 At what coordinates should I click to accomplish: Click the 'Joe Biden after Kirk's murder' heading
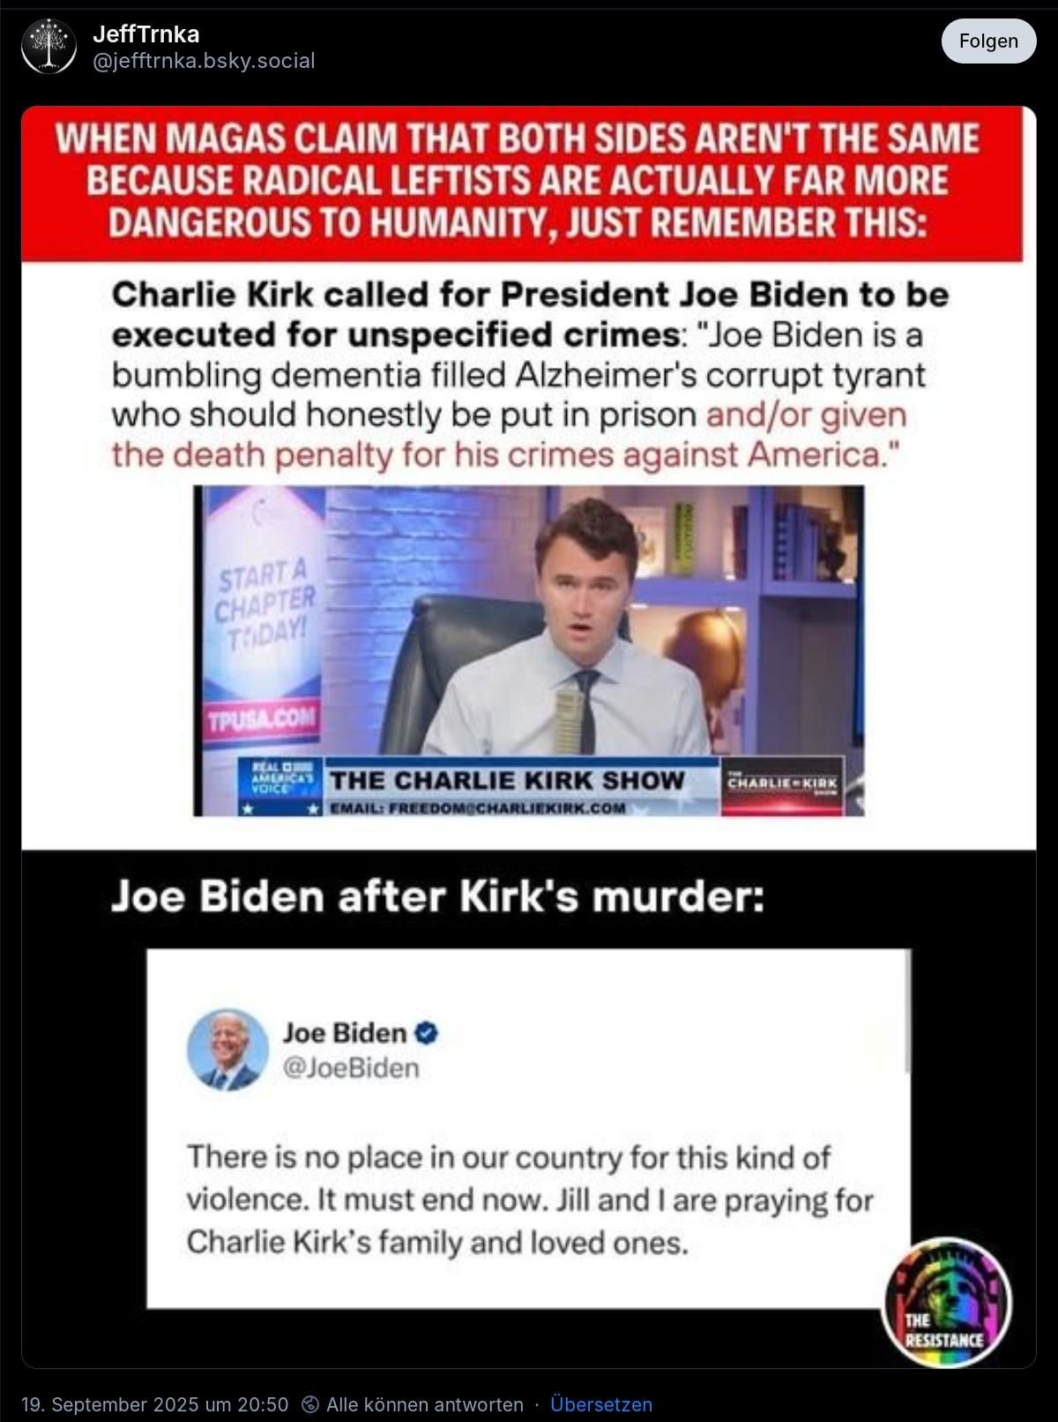(437, 896)
